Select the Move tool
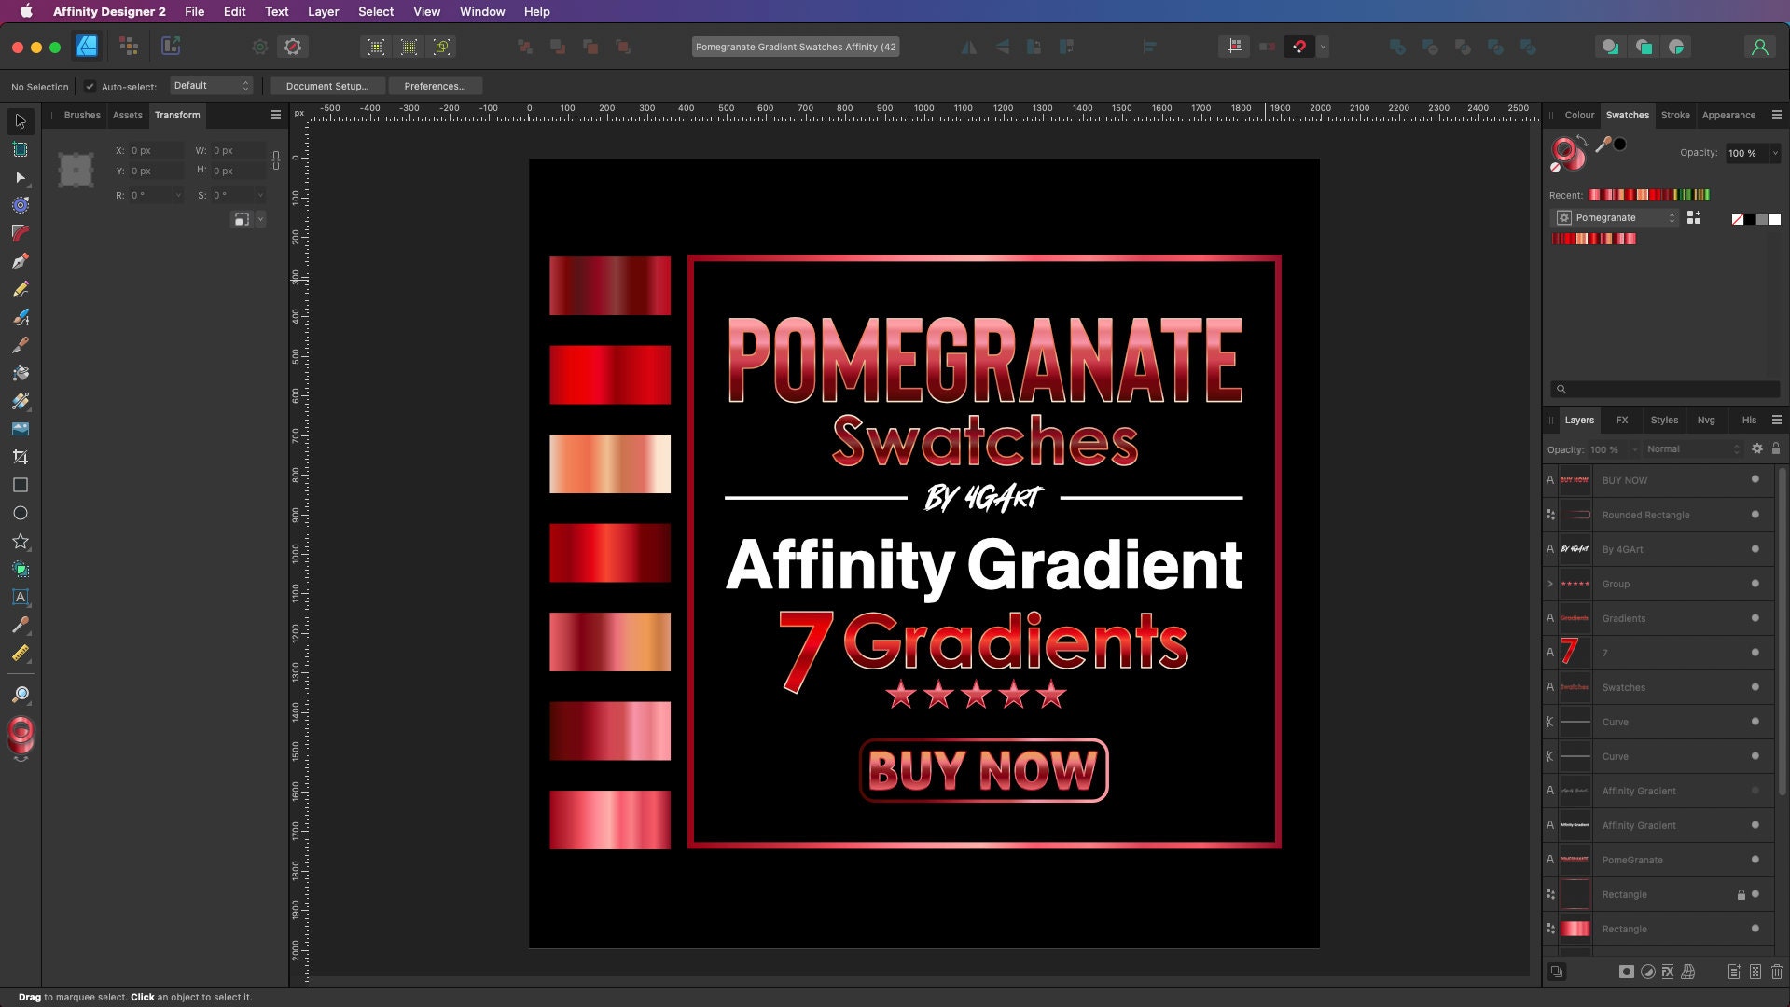The width and height of the screenshot is (1790, 1007). click(x=21, y=121)
